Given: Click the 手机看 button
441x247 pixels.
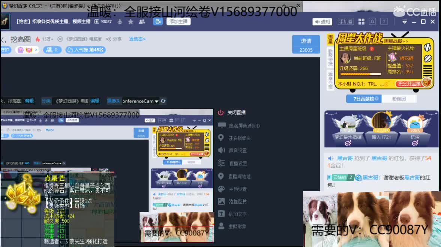Looking at the screenshot, I should click(x=346, y=22).
